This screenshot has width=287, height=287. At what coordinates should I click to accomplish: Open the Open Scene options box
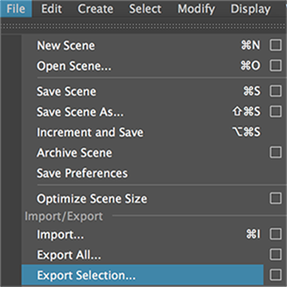276,66
